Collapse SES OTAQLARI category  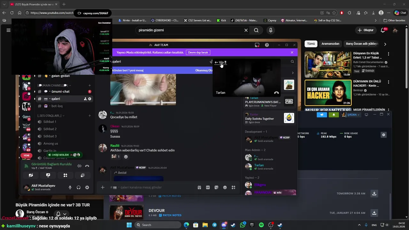click(x=51, y=116)
